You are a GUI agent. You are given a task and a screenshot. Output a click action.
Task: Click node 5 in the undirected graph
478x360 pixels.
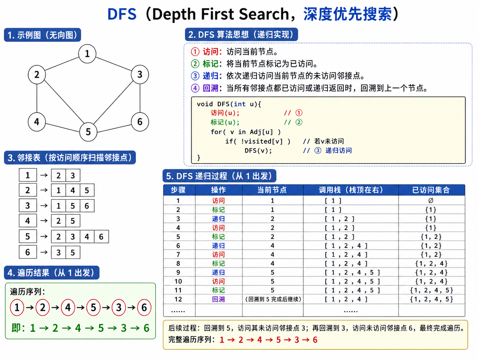click(x=88, y=132)
